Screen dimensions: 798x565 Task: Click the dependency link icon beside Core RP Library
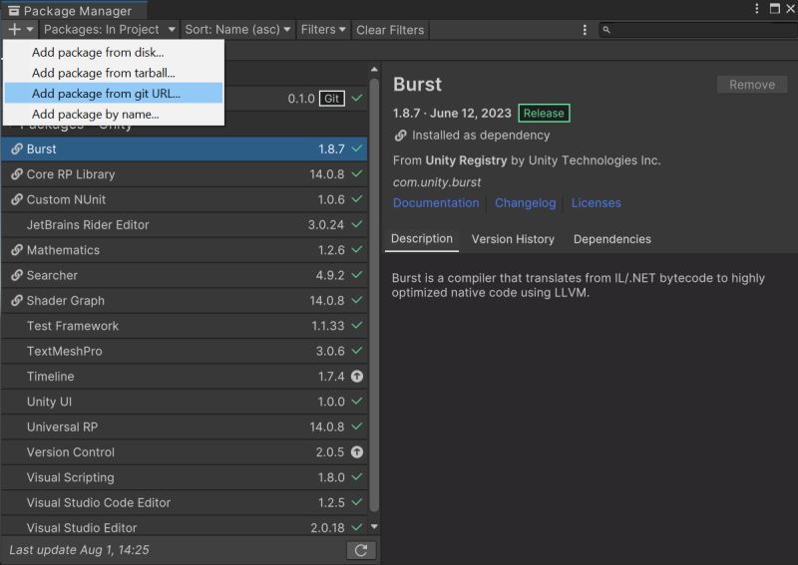(x=17, y=174)
